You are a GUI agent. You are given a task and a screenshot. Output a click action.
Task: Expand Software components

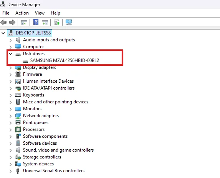tap(11, 137)
